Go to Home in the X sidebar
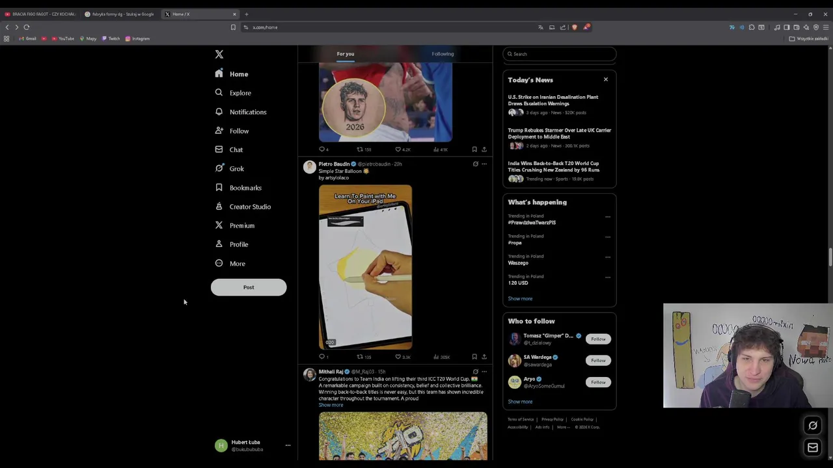Viewport: 833px width, 468px height. [232, 74]
